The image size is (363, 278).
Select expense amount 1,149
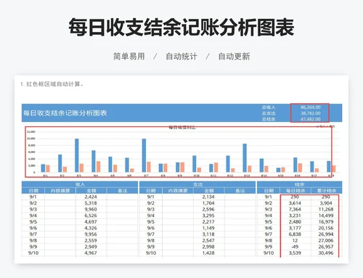pyautogui.click(x=208, y=228)
